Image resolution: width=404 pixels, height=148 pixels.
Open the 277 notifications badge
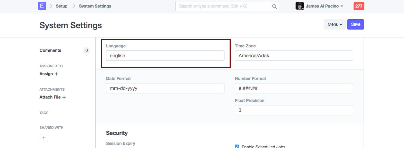pos(359,6)
